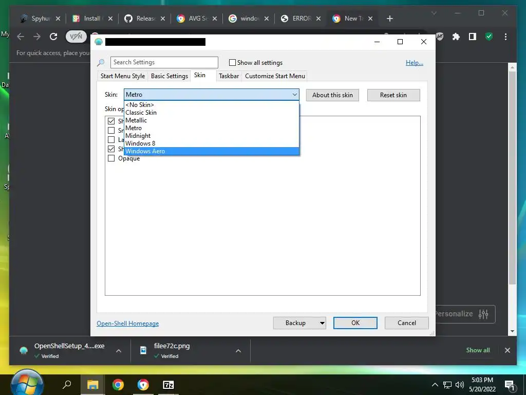Viewport: 526px width, 395px height.
Task: Open Google Chrome taskbar icon
Action: point(118,385)
